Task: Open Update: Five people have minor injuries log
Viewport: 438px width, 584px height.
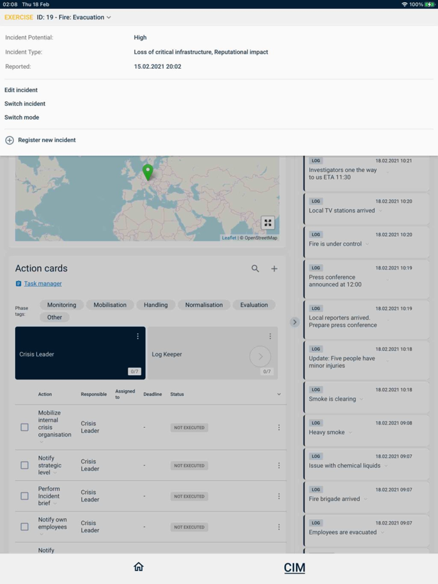Action: 366,361
